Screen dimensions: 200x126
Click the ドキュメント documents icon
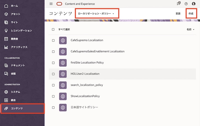point(6,65)
